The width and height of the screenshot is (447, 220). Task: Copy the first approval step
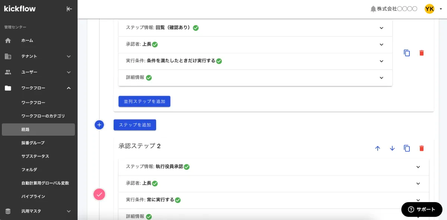tap(407, 53)
